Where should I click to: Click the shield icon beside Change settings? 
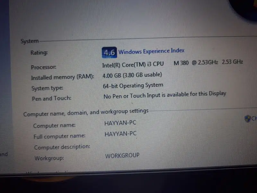pos(247,118)
